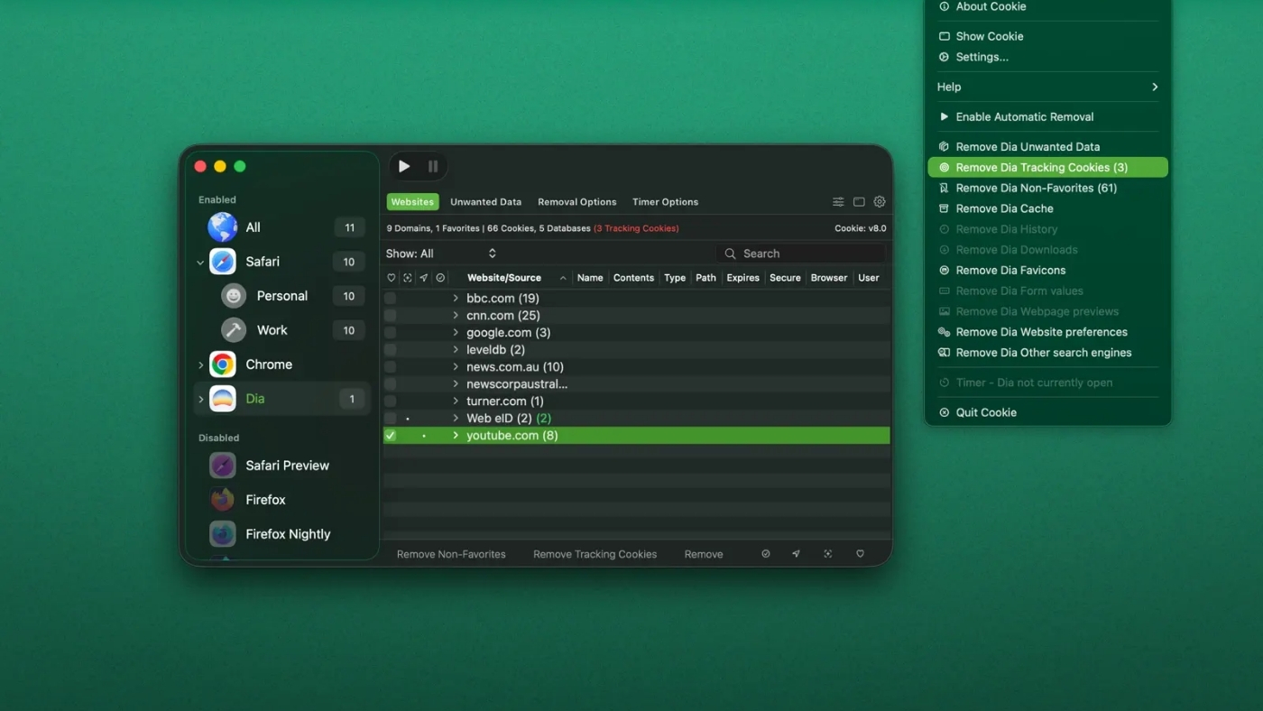Expand the google.com row

(456, 333)
